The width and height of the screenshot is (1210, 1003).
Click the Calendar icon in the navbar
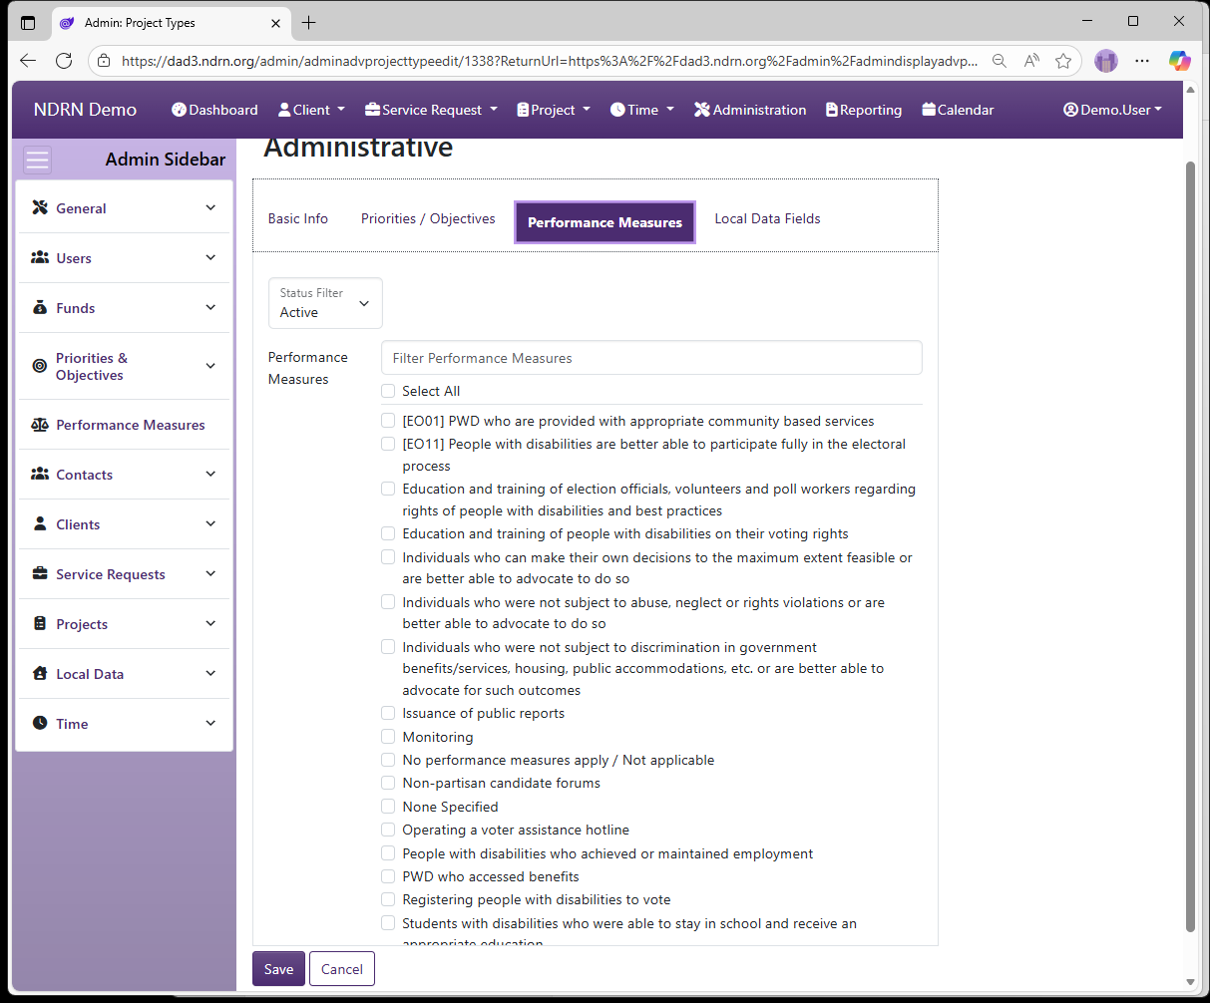click(929, 110)
